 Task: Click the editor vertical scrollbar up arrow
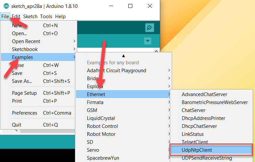point(156,51)
